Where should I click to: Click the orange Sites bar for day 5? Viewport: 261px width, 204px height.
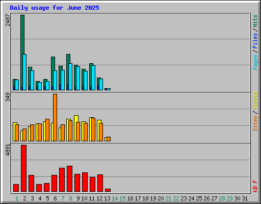47,130
